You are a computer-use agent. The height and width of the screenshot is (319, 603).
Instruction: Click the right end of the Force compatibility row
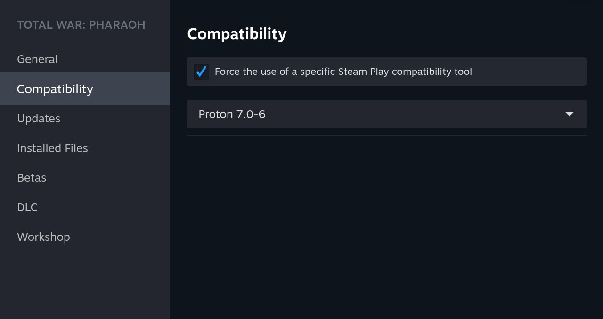565,72
